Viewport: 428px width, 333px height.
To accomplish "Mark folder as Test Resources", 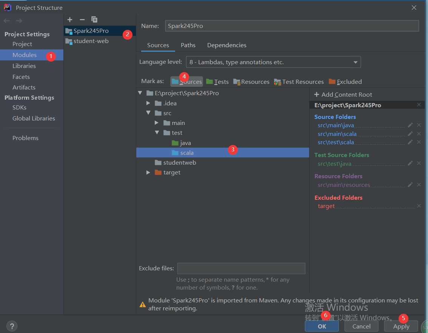I will coord(299,82).
